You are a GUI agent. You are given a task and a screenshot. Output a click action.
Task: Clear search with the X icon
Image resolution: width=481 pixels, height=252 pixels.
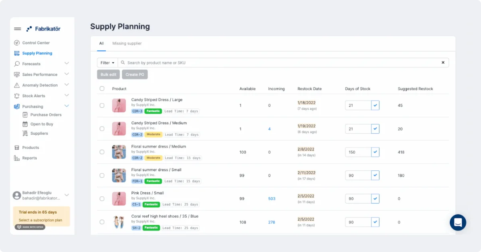click(x=443, y=63)
